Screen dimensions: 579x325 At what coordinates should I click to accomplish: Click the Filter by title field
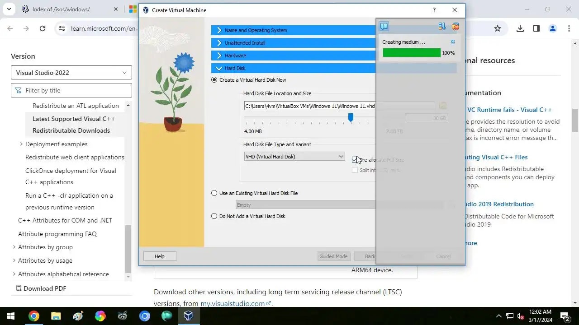point(71,90)
